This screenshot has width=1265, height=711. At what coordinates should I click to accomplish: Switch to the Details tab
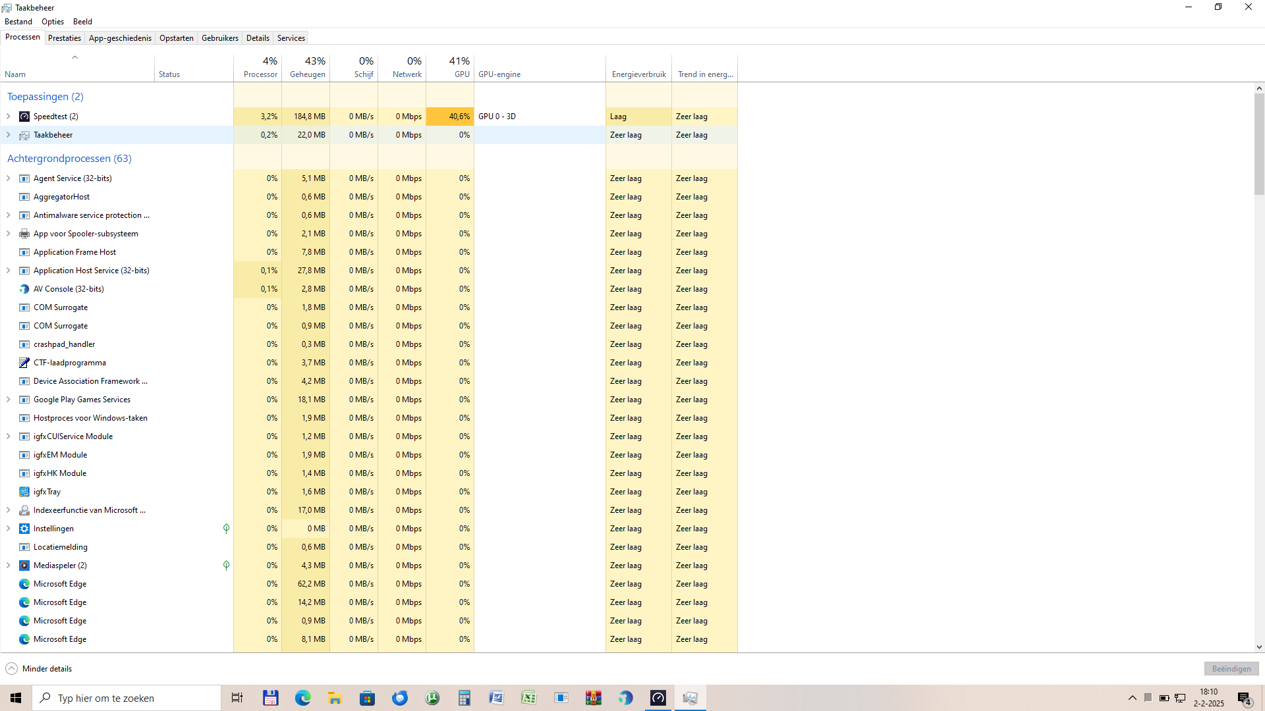coord(258,38)
